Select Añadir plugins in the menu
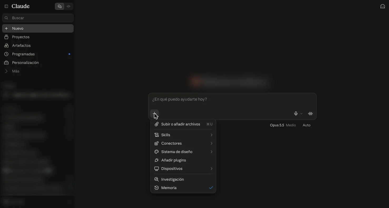389x208 pixels. point(183,160)
